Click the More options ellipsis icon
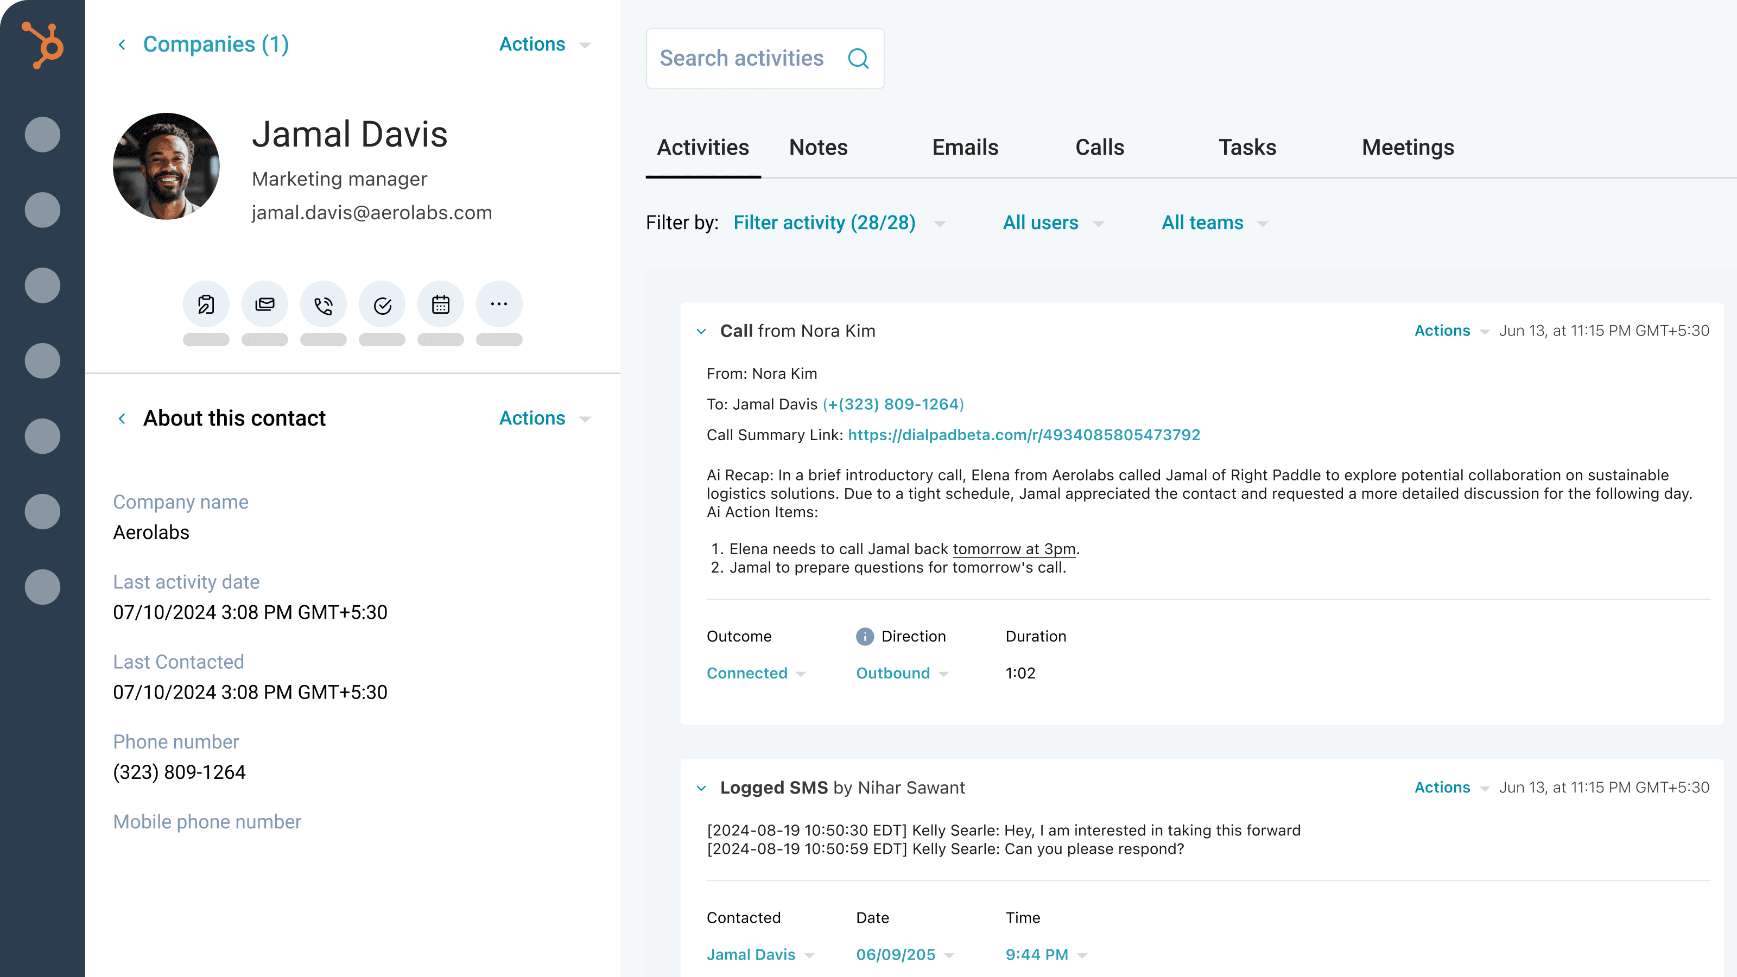Viewport: 1737px width, 977px height. pos(499,304)
